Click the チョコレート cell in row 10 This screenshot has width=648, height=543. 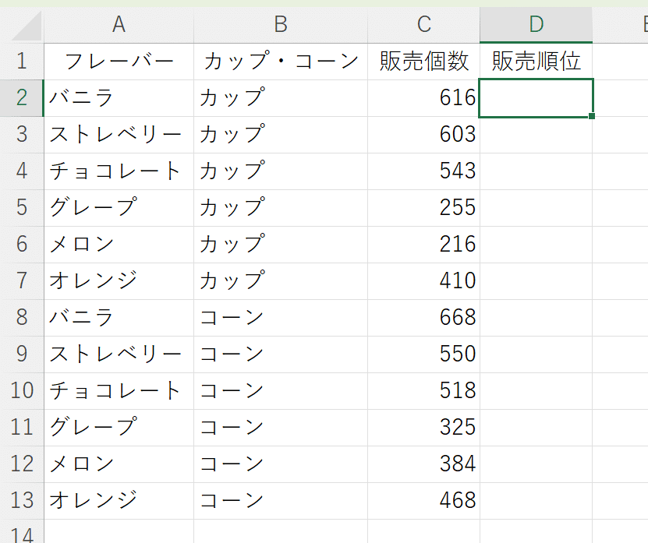[119, 391]
